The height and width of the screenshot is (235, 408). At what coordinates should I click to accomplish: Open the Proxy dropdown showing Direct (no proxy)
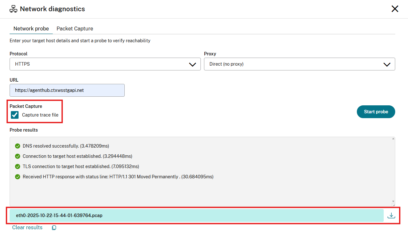(300, 64)
